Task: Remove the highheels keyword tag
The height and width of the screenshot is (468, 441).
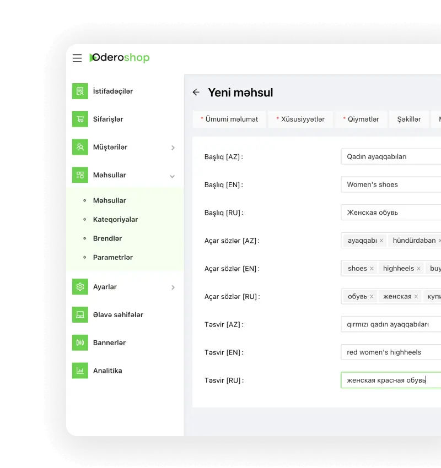Action: [418, 269]
